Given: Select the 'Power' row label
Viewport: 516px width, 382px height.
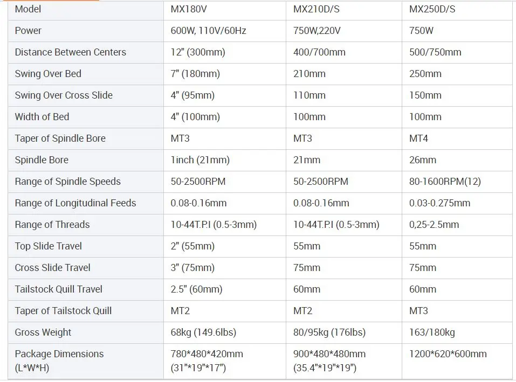Looking at the screenshot, I should click(x=28, y=31).
